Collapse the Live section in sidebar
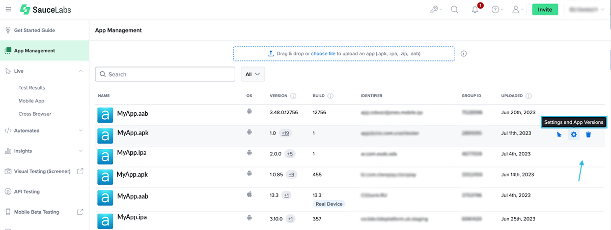Screen dimensions: 611x230 click(x=81, y=71)
